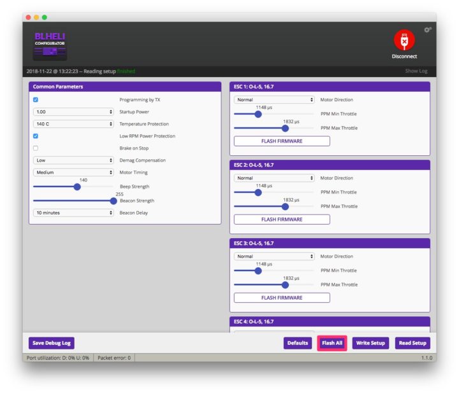459x394 pixels.
Task: Click ESC 2 Flash Firmware button
Action: [x=282, y=220]
